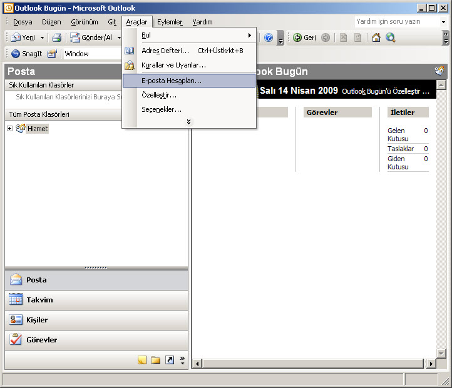The height and width of the screenshot is (388, 452).
Task: Click the Yeni new mail icon
Action: [16, 37]
